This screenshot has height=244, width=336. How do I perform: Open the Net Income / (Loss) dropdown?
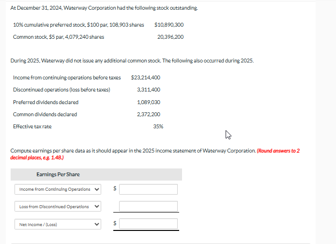pos(58,224)
